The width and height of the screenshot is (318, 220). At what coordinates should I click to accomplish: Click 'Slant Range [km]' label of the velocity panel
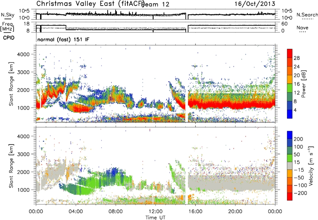(x=11, y=166)
